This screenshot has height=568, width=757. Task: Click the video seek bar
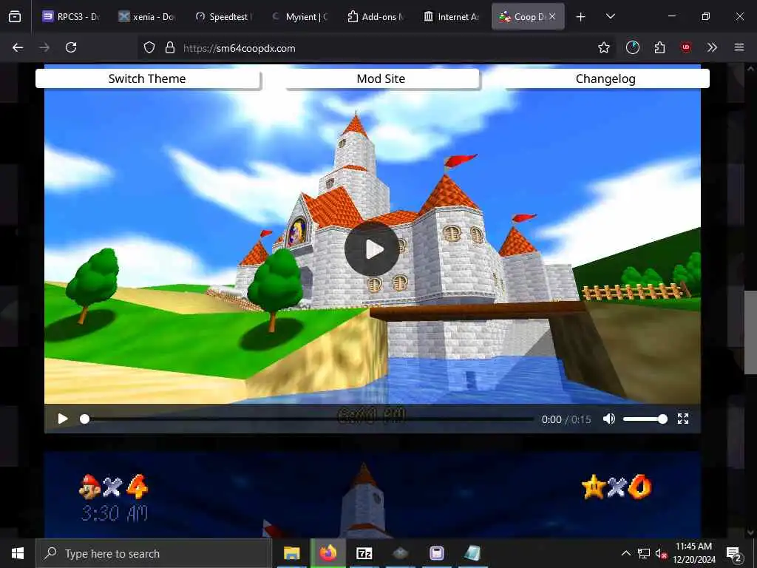tap(309, 419)
